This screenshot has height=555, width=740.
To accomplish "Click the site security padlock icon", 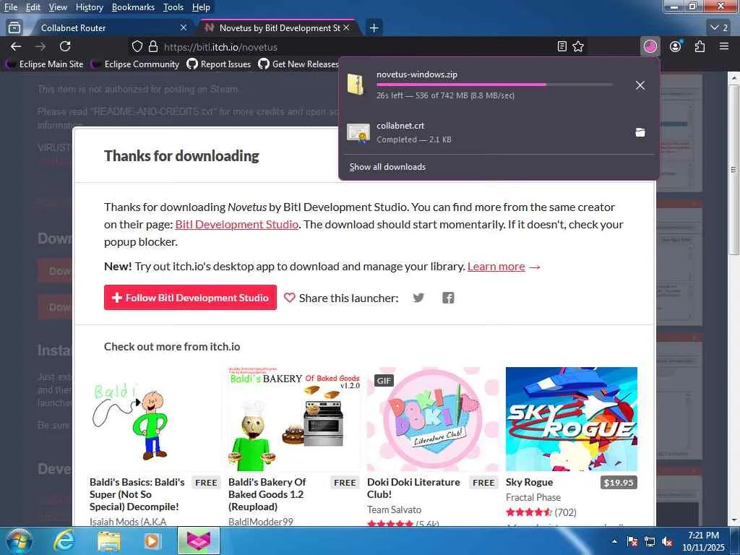I will (153, 46).
